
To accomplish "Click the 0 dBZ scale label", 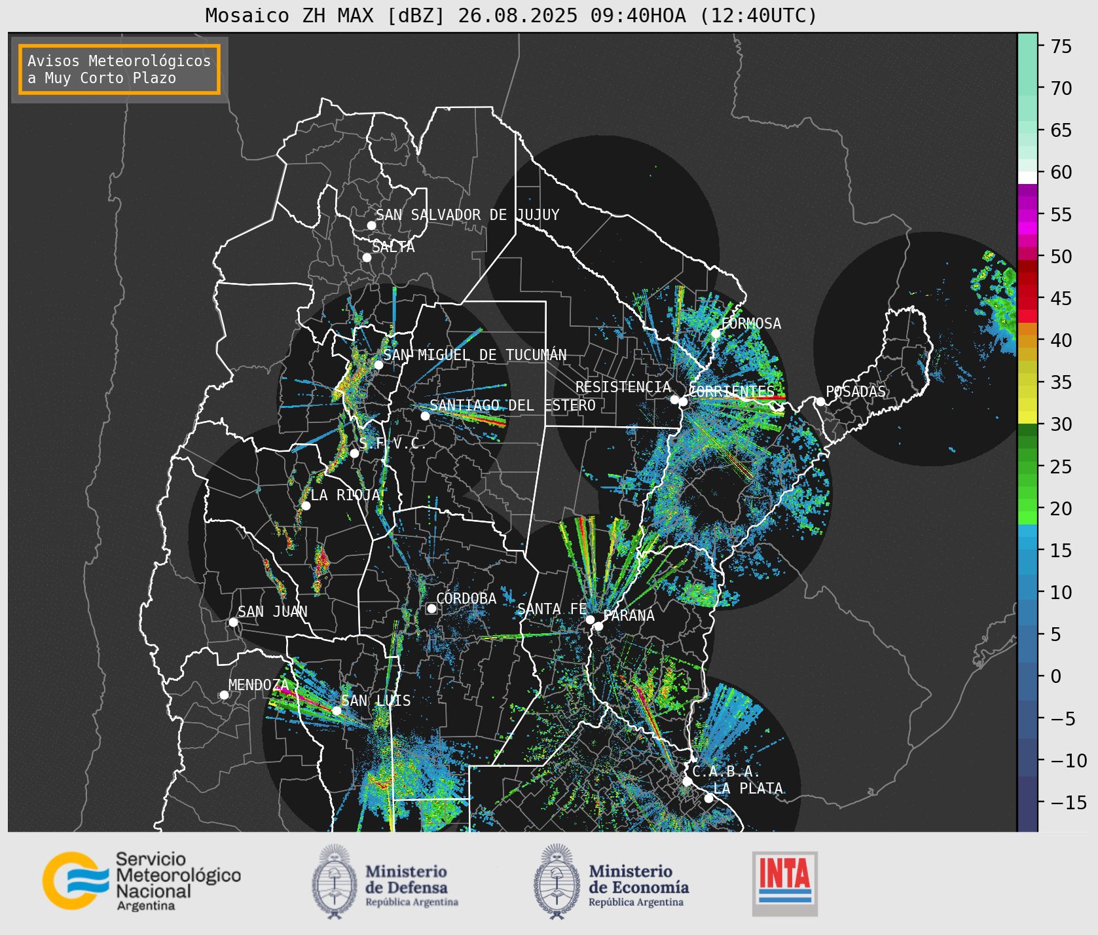I will (x=1055, y=676).
